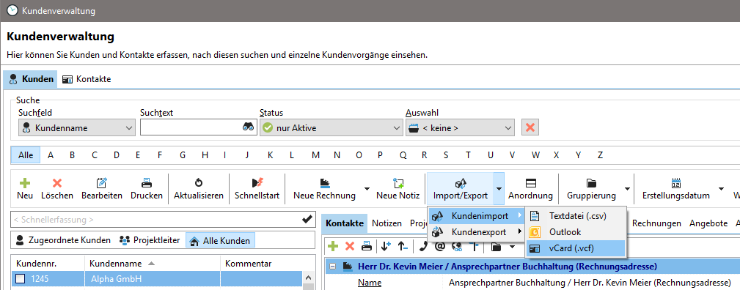Screen dimensions: 740x290
Task: Switch to Kontakte main tab
Action: (x=87, y=79)
